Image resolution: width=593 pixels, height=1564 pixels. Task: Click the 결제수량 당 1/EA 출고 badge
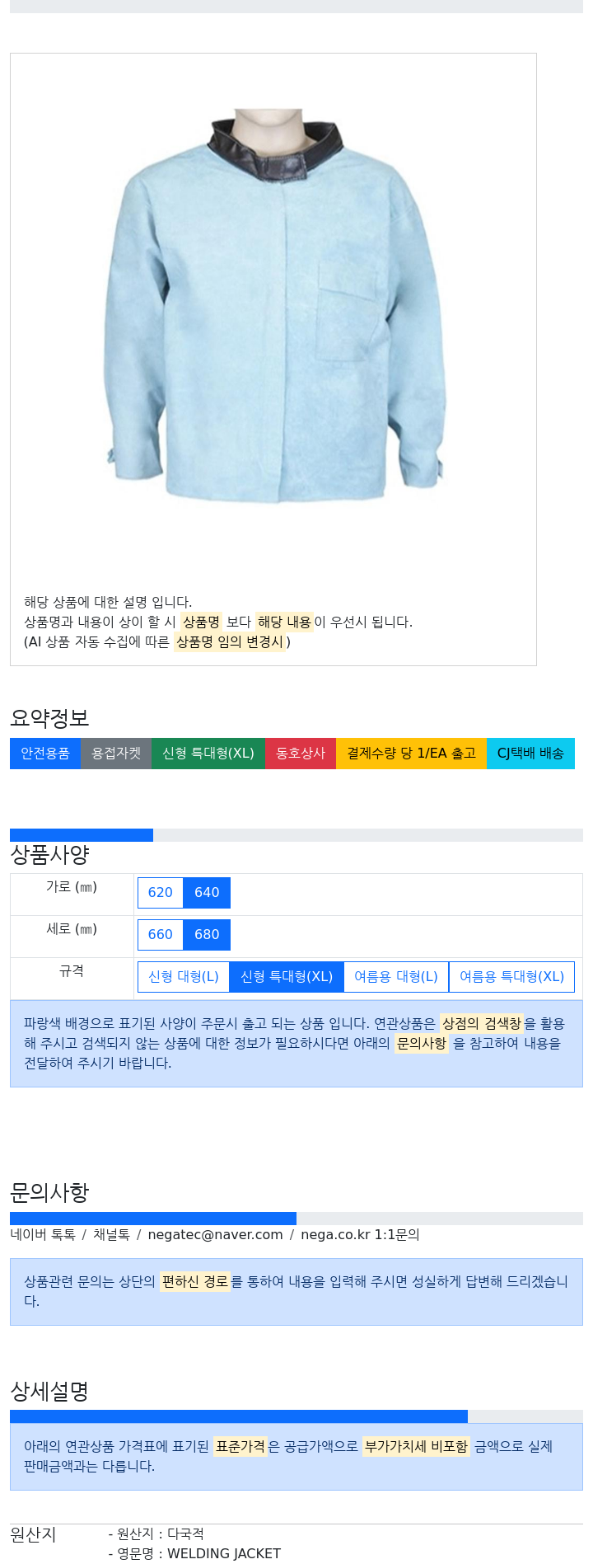click(x=412, y=754)
